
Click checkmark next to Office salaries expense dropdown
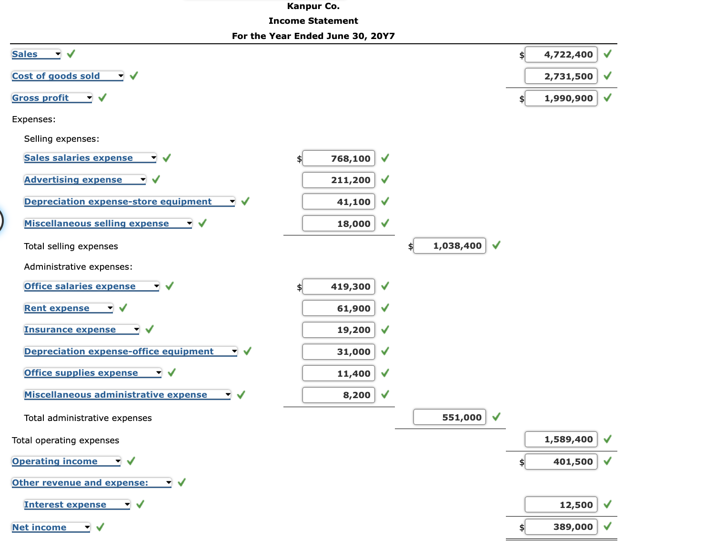tap(170, 286)
